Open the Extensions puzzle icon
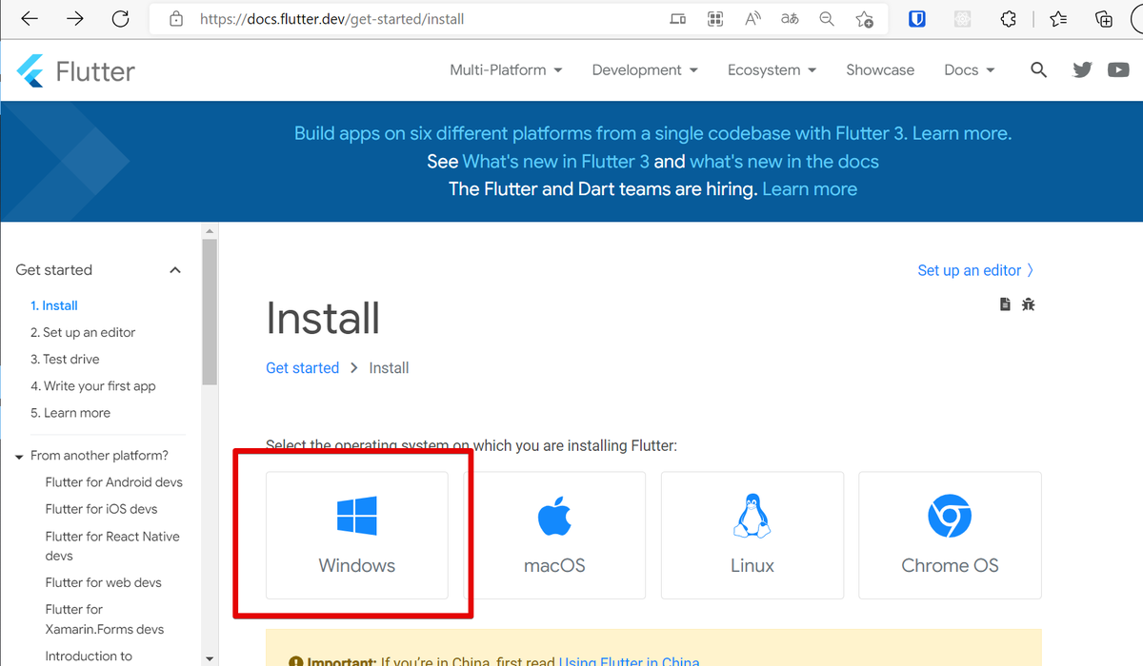This screenshot has width=1143, height=666. point(1009,19)
